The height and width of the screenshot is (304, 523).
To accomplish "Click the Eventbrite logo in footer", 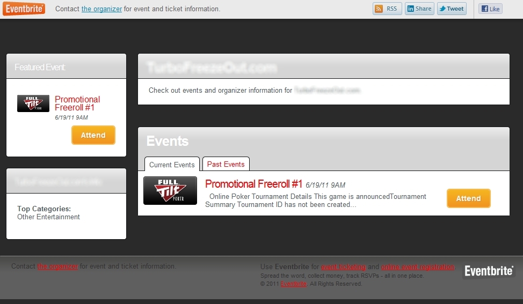I will [489, 271].
